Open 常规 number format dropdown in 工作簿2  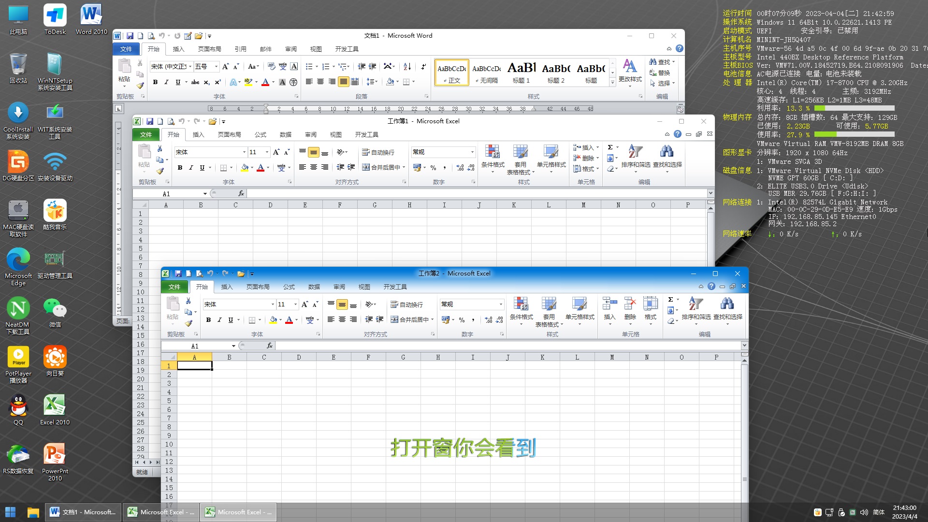click(501, 304)
